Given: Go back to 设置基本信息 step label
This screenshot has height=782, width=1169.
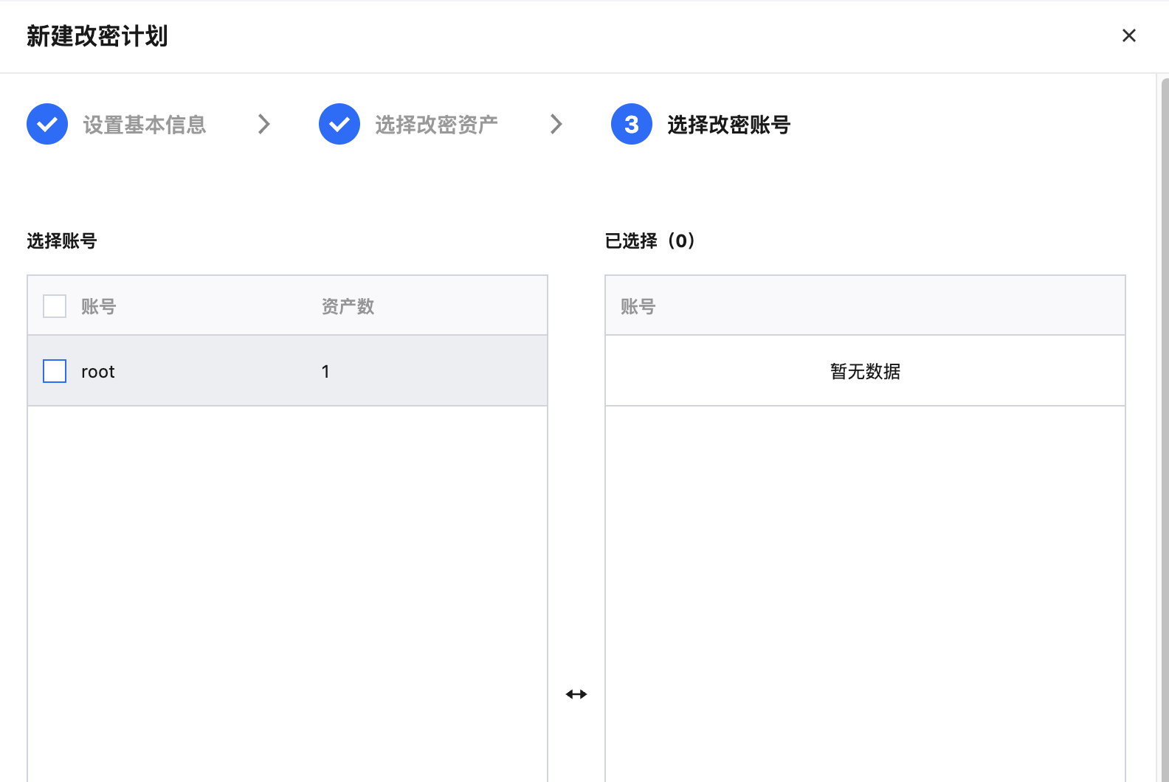Looking at the screenshot, I should click(145, 125).
